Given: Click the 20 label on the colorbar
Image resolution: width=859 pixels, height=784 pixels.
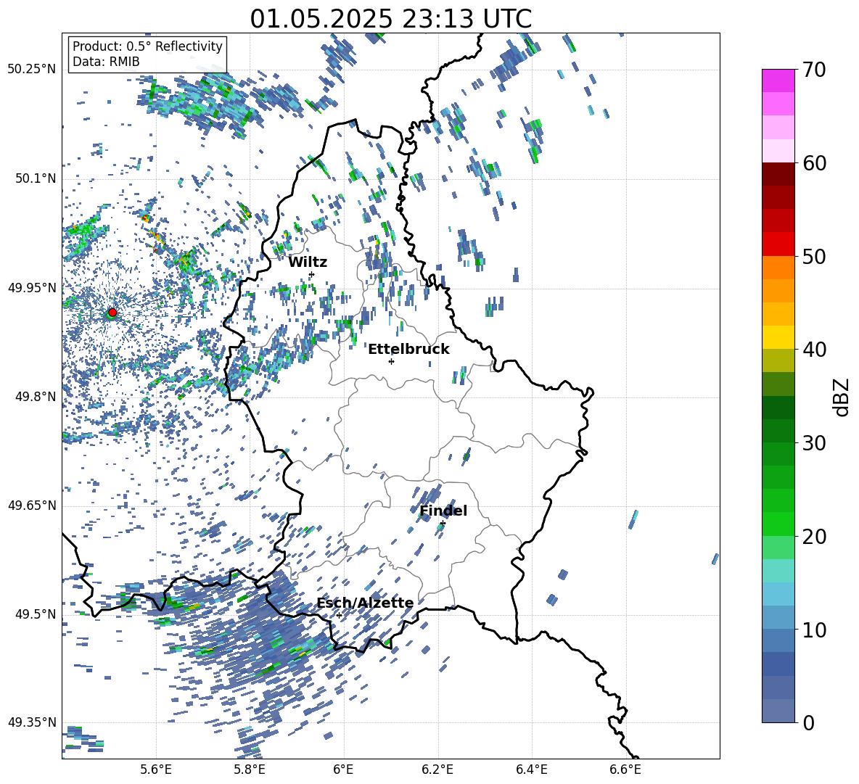Looking at the screenshot, I should pyautogui.click(x=813, y=537).
